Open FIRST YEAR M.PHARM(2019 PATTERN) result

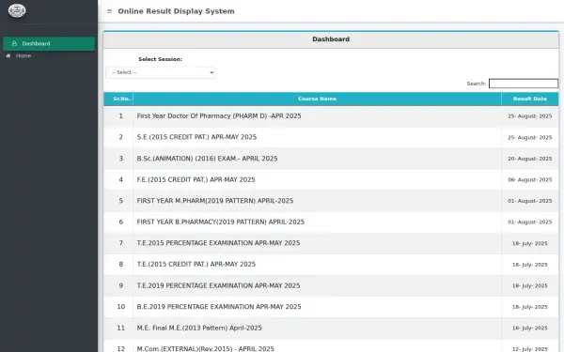(x=214, y=201)
